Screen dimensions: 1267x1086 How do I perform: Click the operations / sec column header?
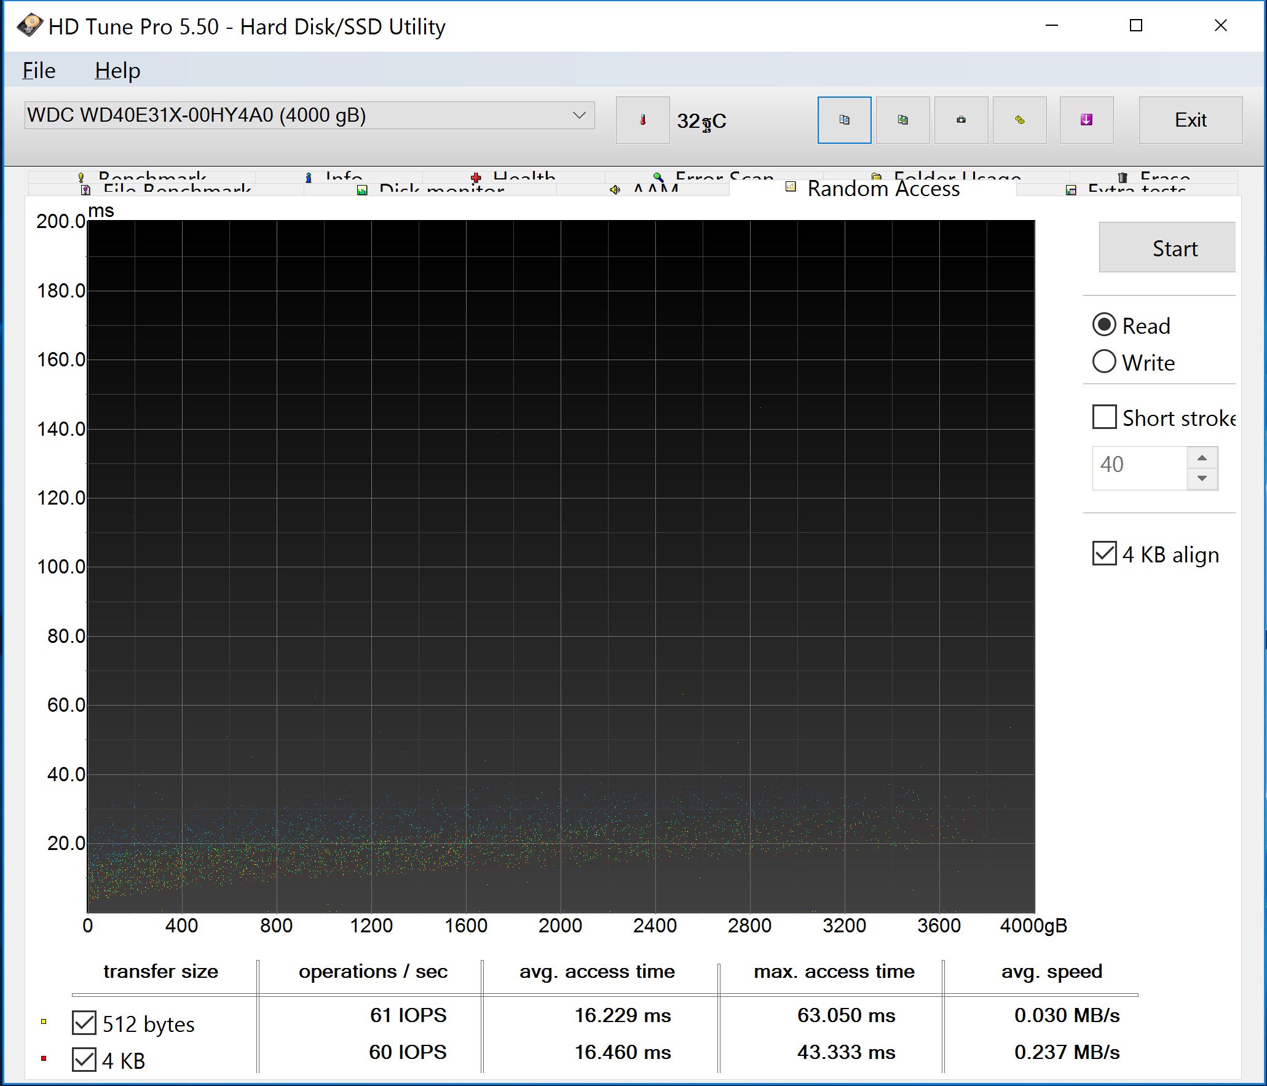point(373,971)
